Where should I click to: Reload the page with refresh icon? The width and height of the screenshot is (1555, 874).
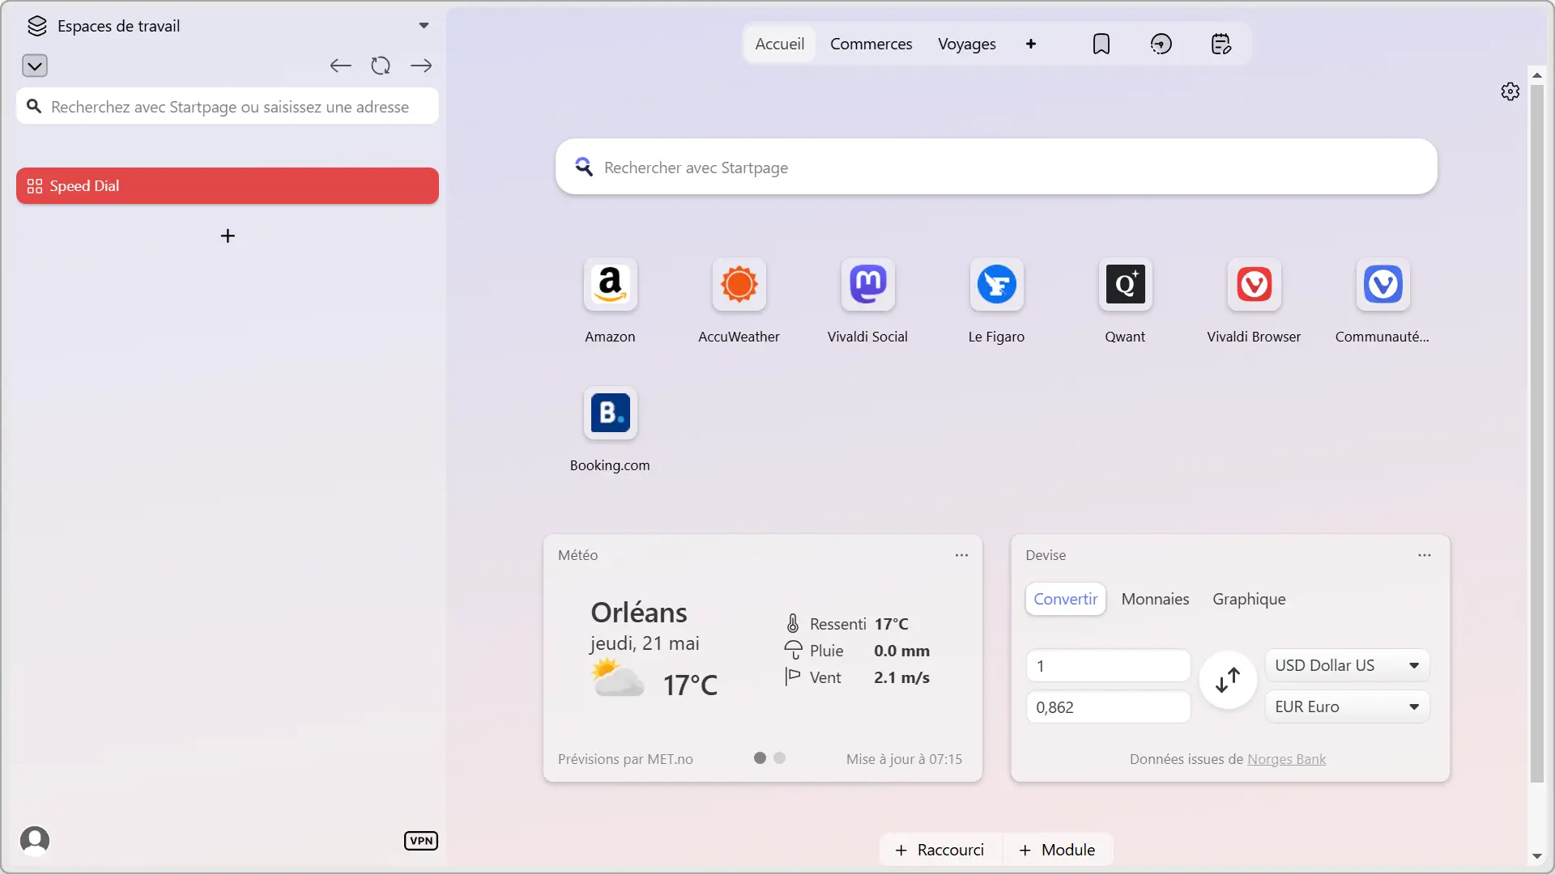click(x=381, y=66)
